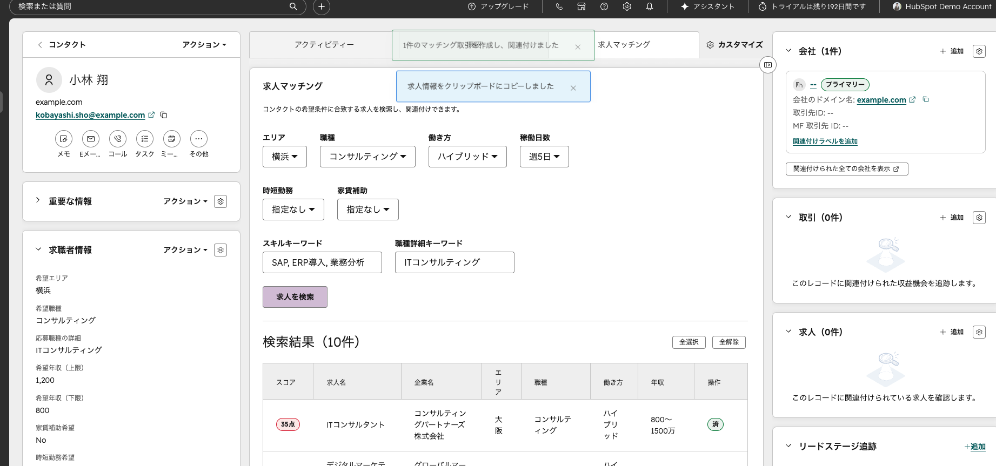The image size is (996, 466).
Task: Click the search magnifier icon in top bar
Action: 293,6
